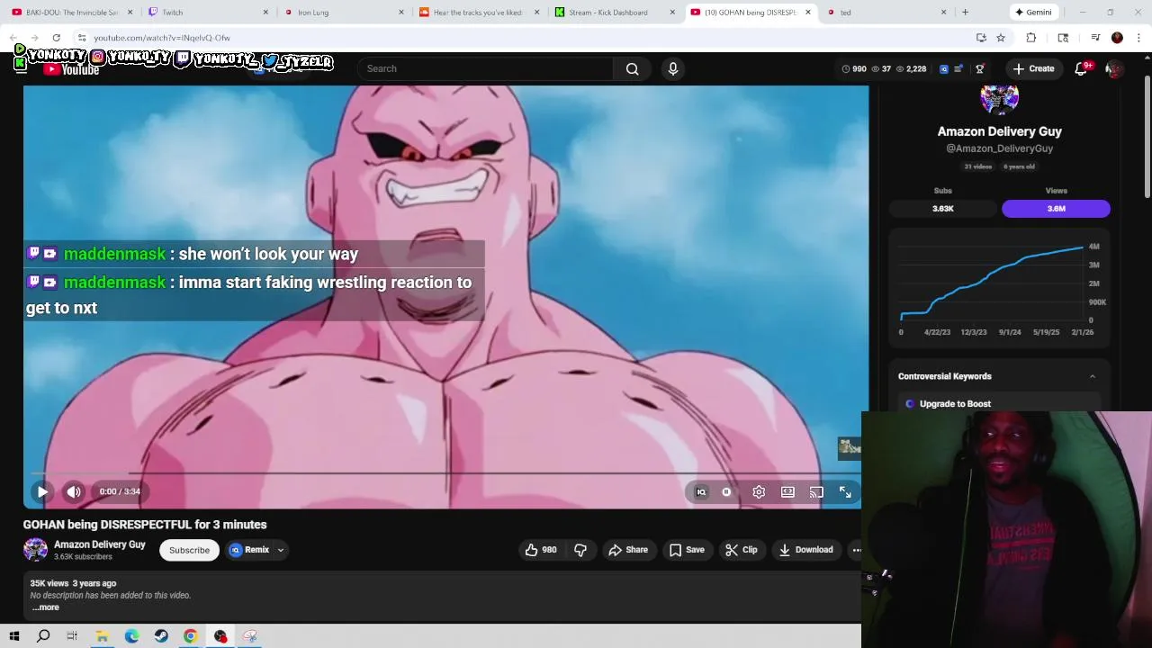Open File Explorer from taskbar
The width and height of the screenshot is (1152, 648).
pos(103,636)
